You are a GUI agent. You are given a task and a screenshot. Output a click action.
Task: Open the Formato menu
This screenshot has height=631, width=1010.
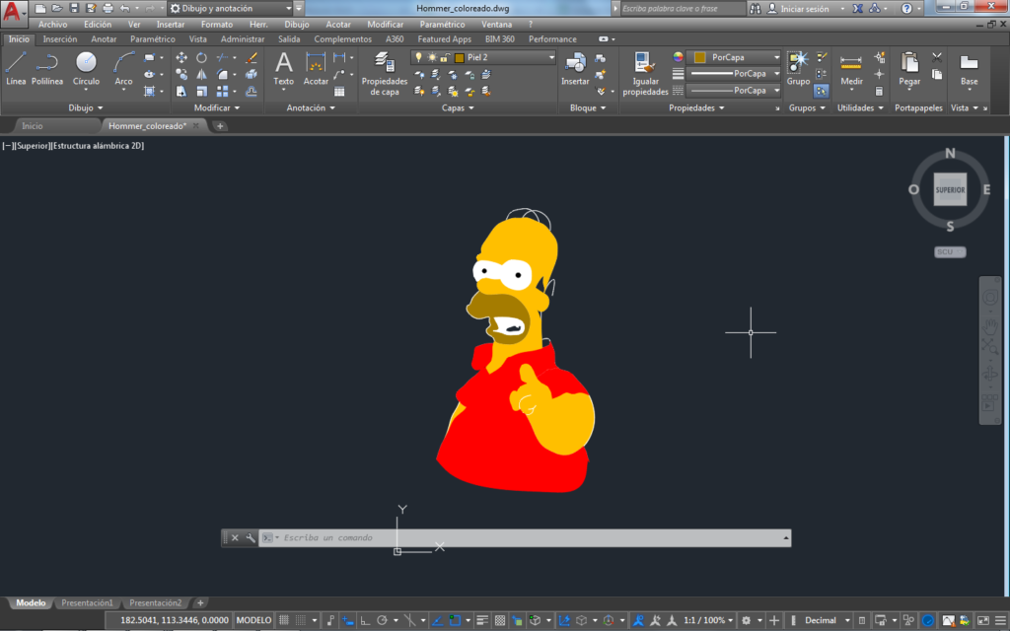pyautogui.click(x=216, y=24)
